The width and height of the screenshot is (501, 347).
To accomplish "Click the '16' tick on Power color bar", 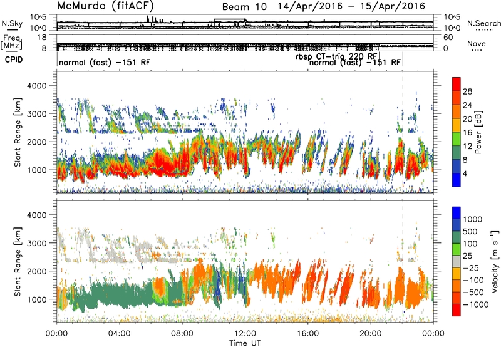I will pos(467,133).
